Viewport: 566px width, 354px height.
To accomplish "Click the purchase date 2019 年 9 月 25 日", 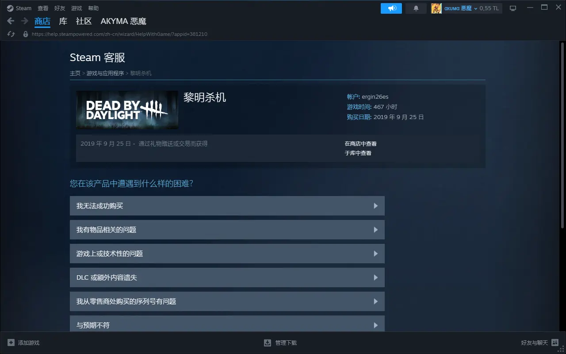I will (x=398, y=117).
